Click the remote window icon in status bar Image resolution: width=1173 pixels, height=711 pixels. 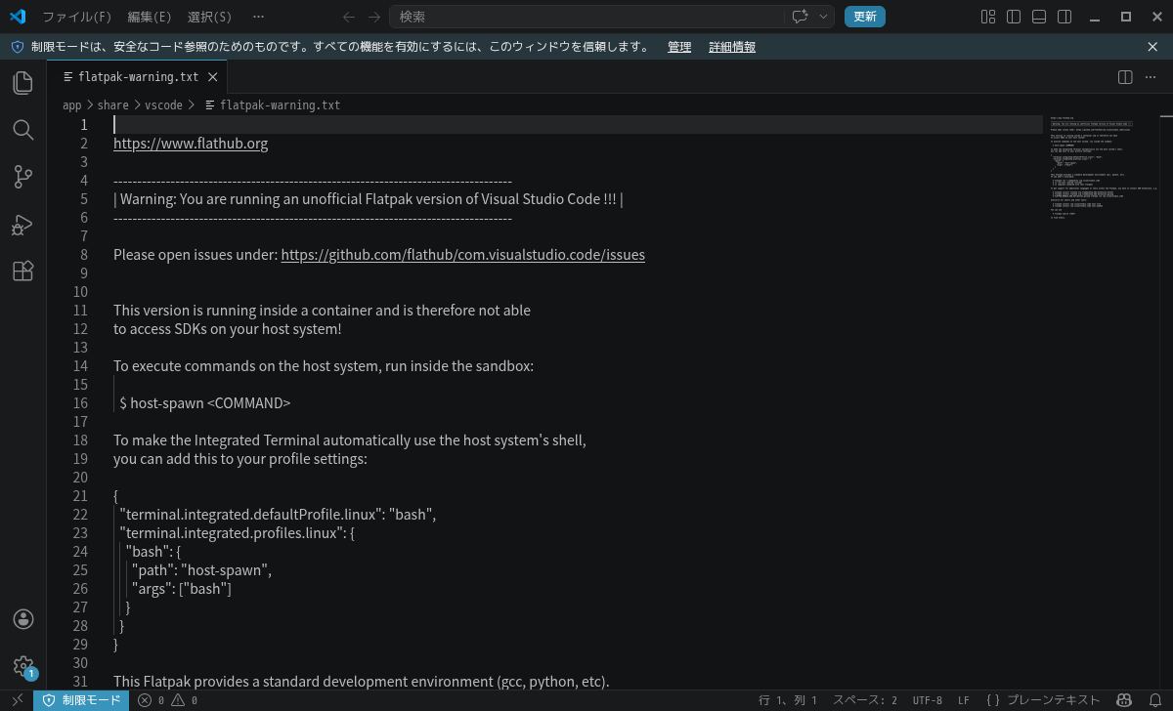point(17,700)
